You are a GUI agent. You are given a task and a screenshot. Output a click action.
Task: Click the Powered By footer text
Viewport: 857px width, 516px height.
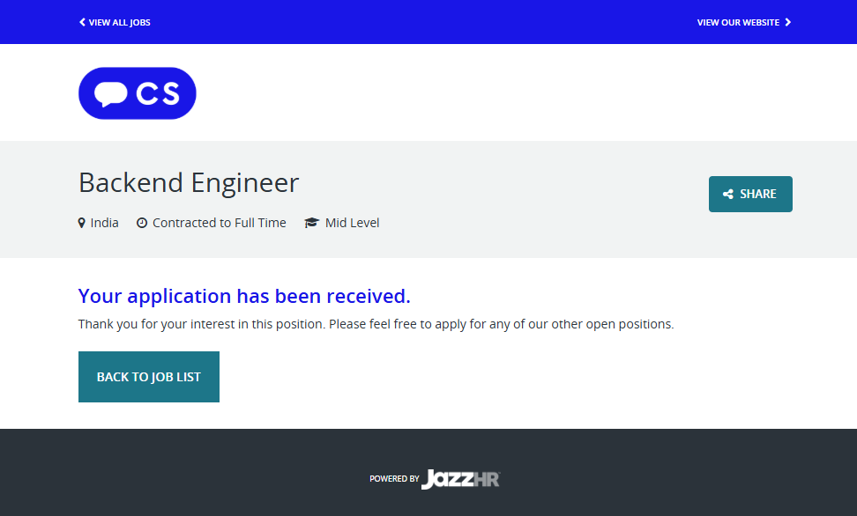[x=394, y=479]
